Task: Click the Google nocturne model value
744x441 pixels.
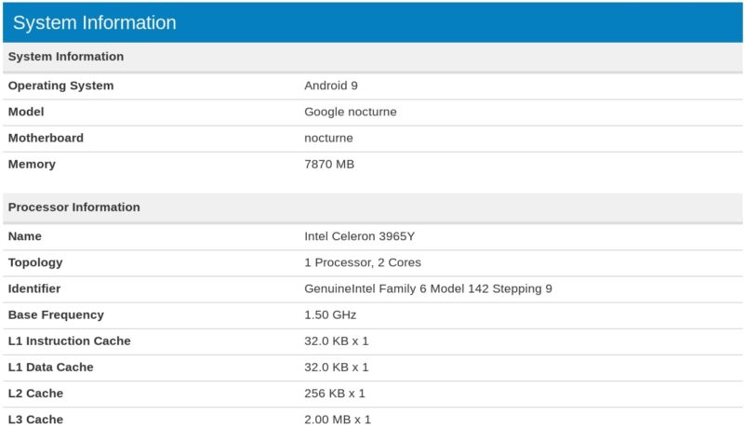Action: (351, 112)
